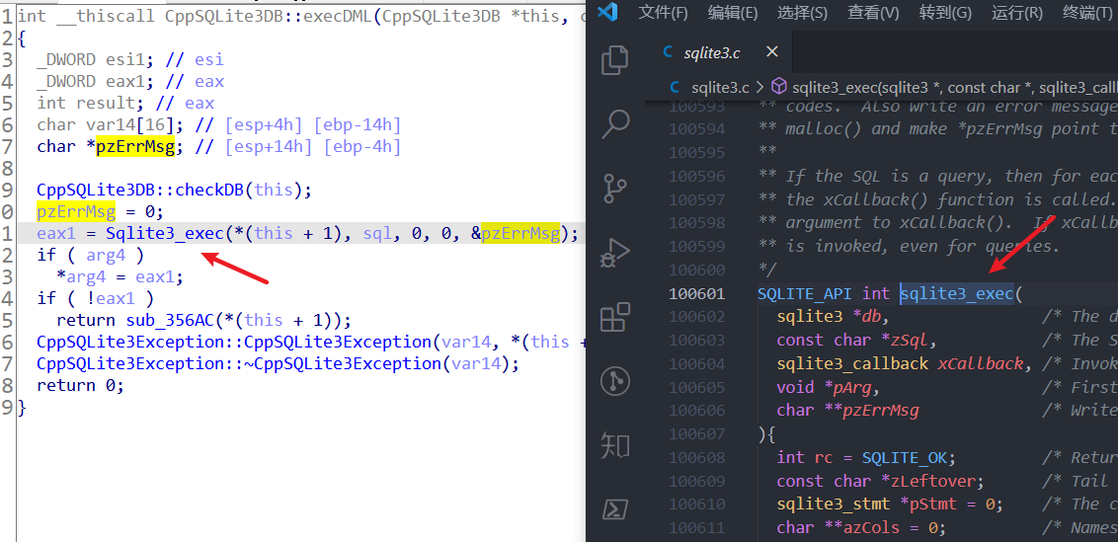Open the Explorer view in VS Code activity bar
Image resolution: width=1118 pixels, height=542 pixels.
(614, 60)
